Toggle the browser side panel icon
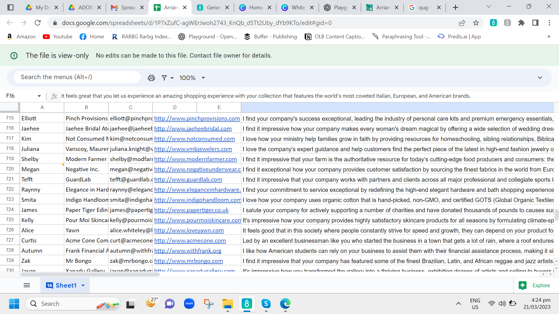559x314 pixels. (x=535, y=23)
